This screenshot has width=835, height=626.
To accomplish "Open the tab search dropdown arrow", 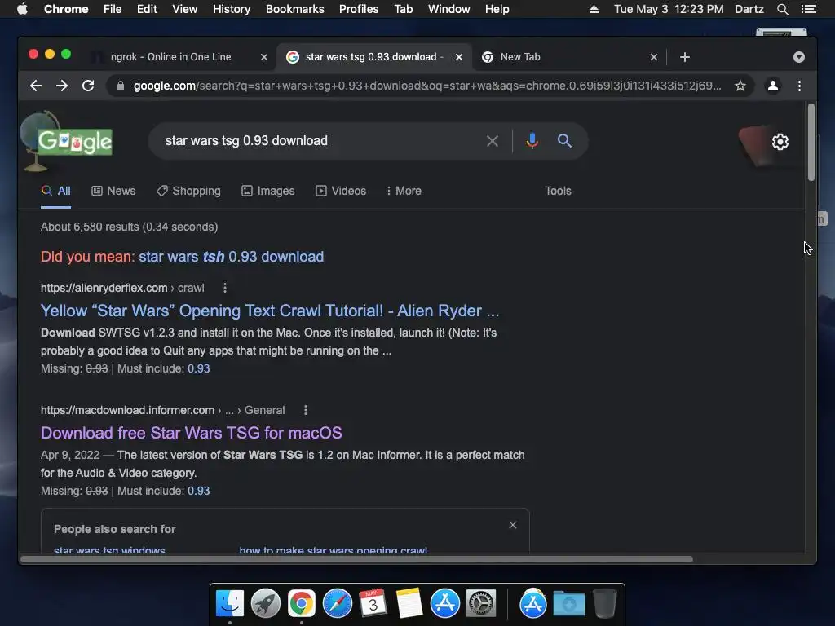I will (799, 57).
